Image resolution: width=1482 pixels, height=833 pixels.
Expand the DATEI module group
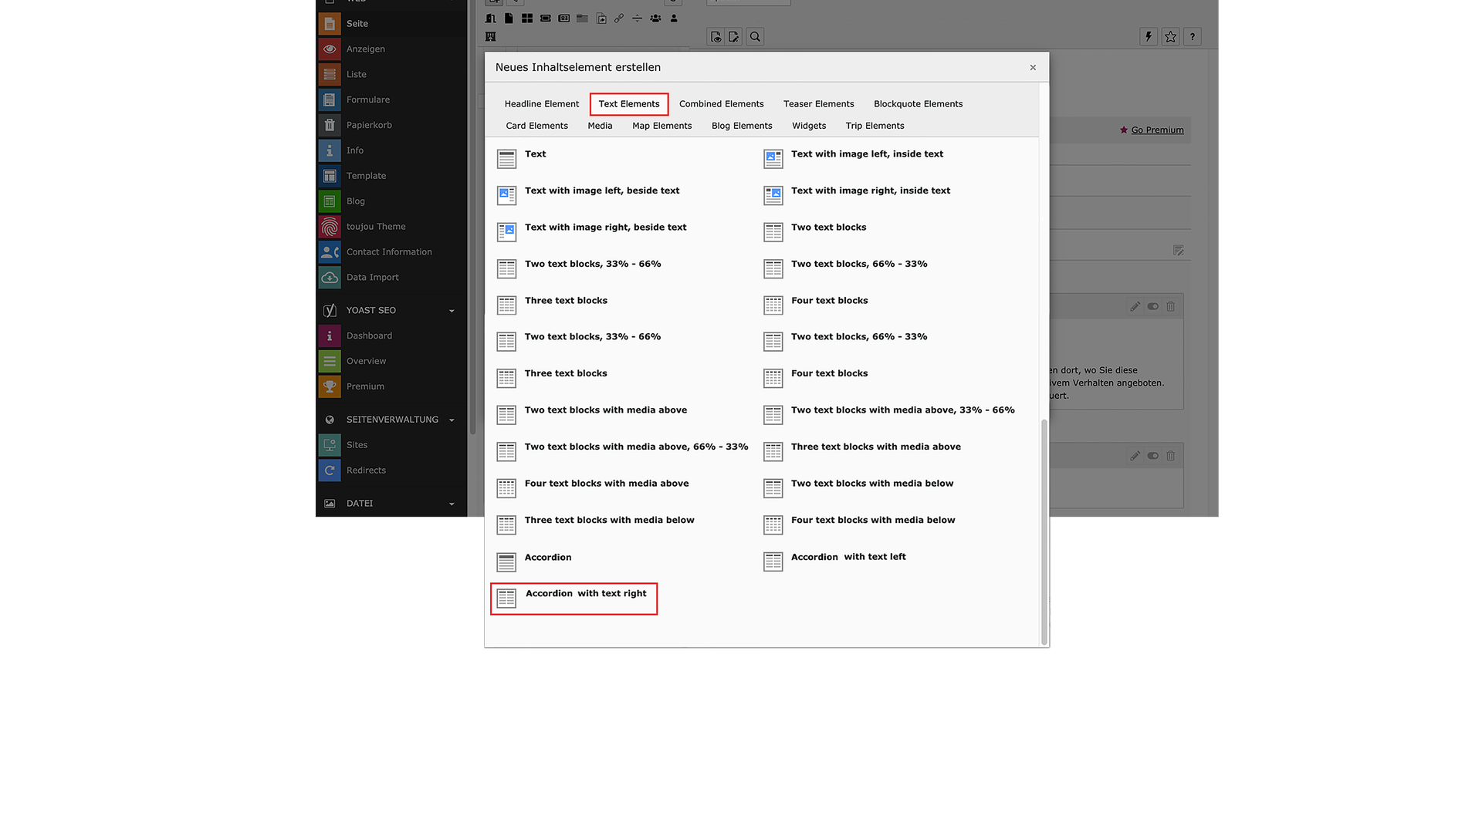click(452, 504)
